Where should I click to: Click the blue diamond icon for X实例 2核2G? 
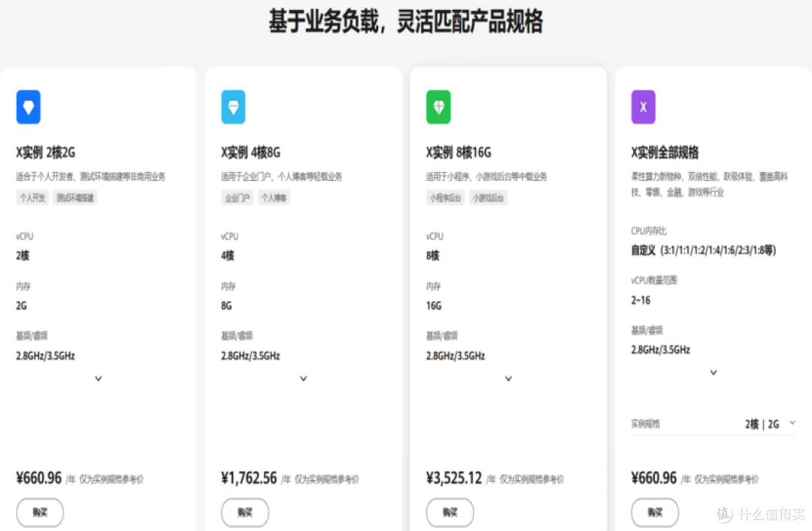29,108
